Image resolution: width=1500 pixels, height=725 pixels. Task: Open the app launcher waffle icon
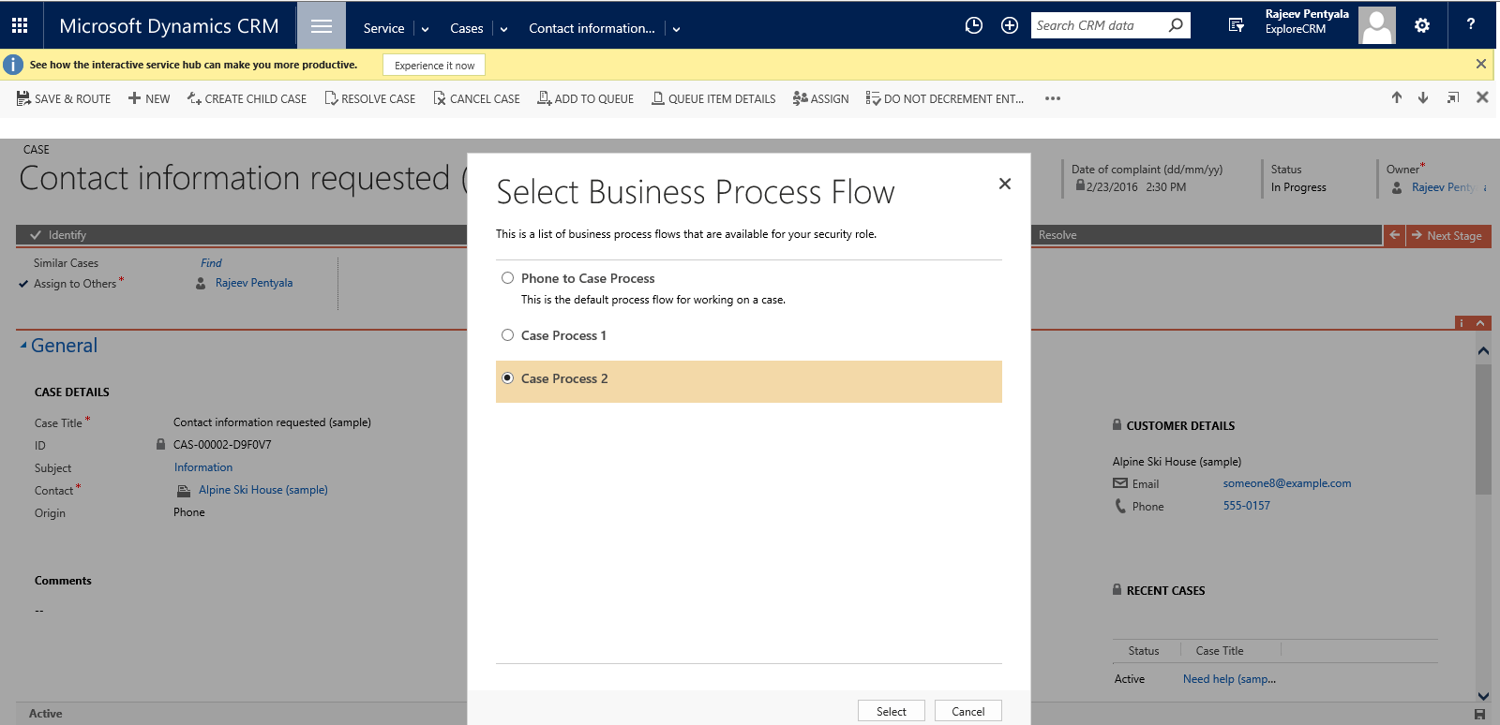tap(20, 25)
